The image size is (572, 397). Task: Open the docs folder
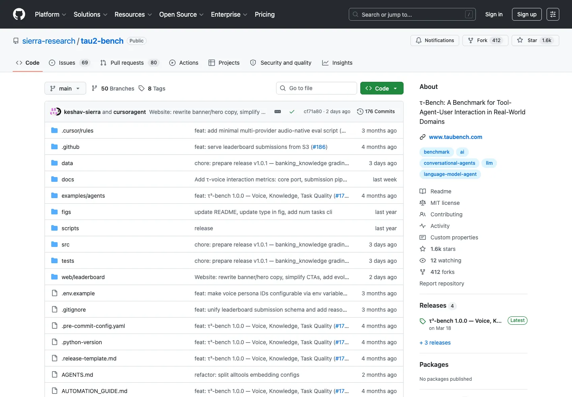point(68,179)
